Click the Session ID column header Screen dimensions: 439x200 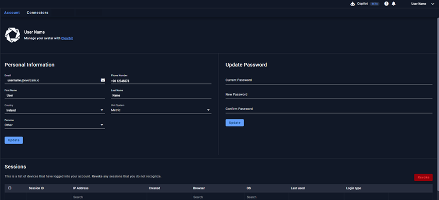coord(36,188)
